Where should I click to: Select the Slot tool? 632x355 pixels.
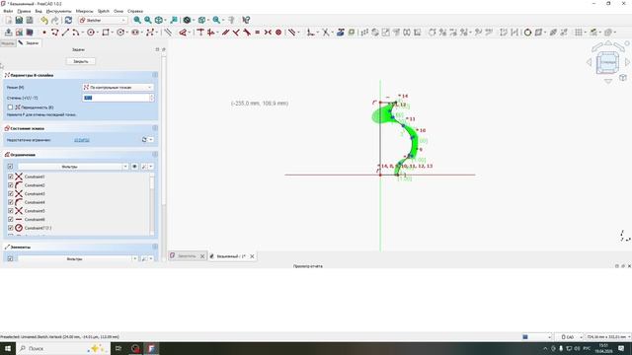tap(135, 33)
